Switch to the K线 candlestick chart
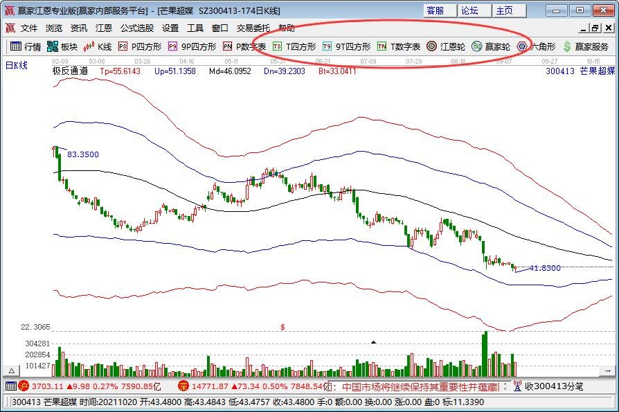This screenshot has width=619, height=412. click(98, 46)
